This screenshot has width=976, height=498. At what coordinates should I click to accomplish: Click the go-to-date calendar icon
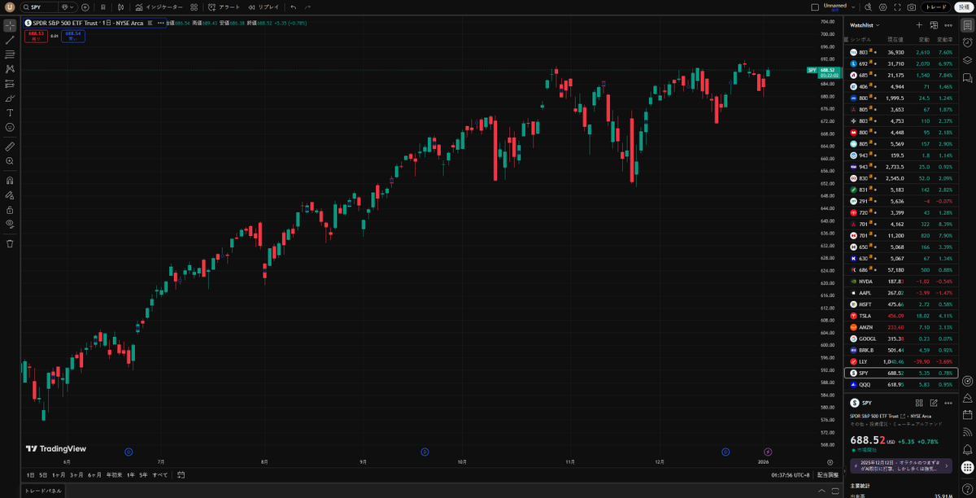point(181,474)
